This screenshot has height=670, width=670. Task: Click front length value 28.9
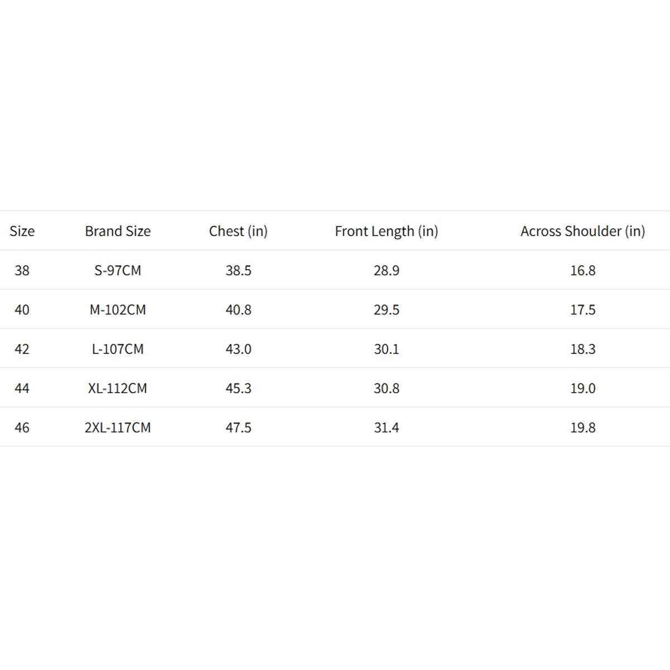tap(386, 271)
